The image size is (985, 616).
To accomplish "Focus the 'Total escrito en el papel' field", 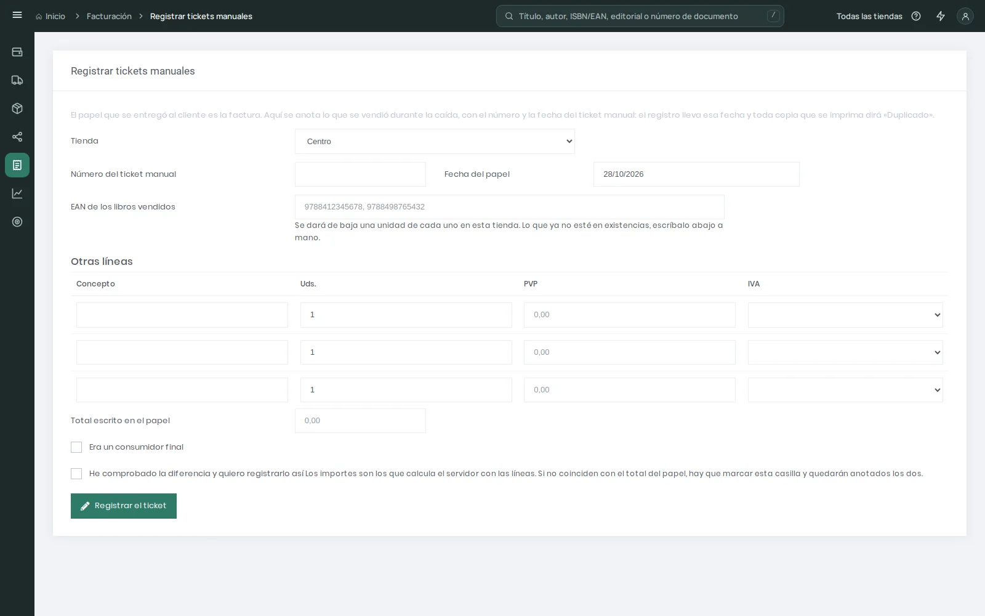I will pos(360,421).
